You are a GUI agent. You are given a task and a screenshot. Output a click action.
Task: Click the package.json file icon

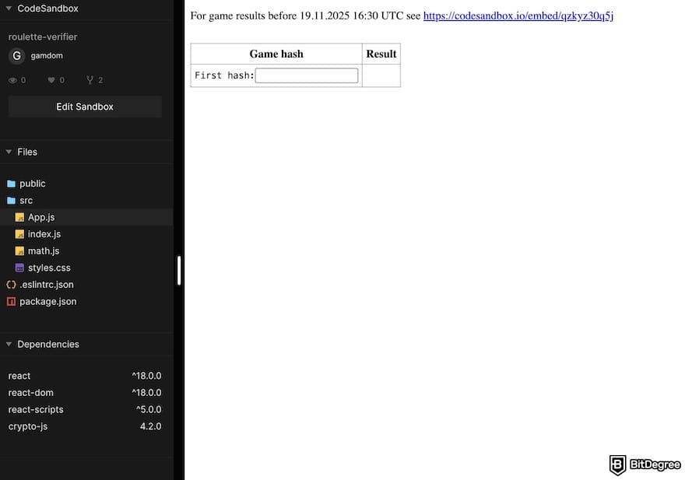[x=11, y=301]
